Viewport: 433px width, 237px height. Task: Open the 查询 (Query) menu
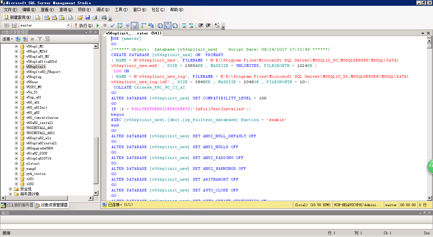pyautogui.click(x=66, y=10)
